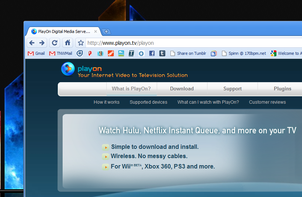Open the sky landscape bookmark icon
The image size is (302, 197).
pyautogui.click(x=121, y=53)
